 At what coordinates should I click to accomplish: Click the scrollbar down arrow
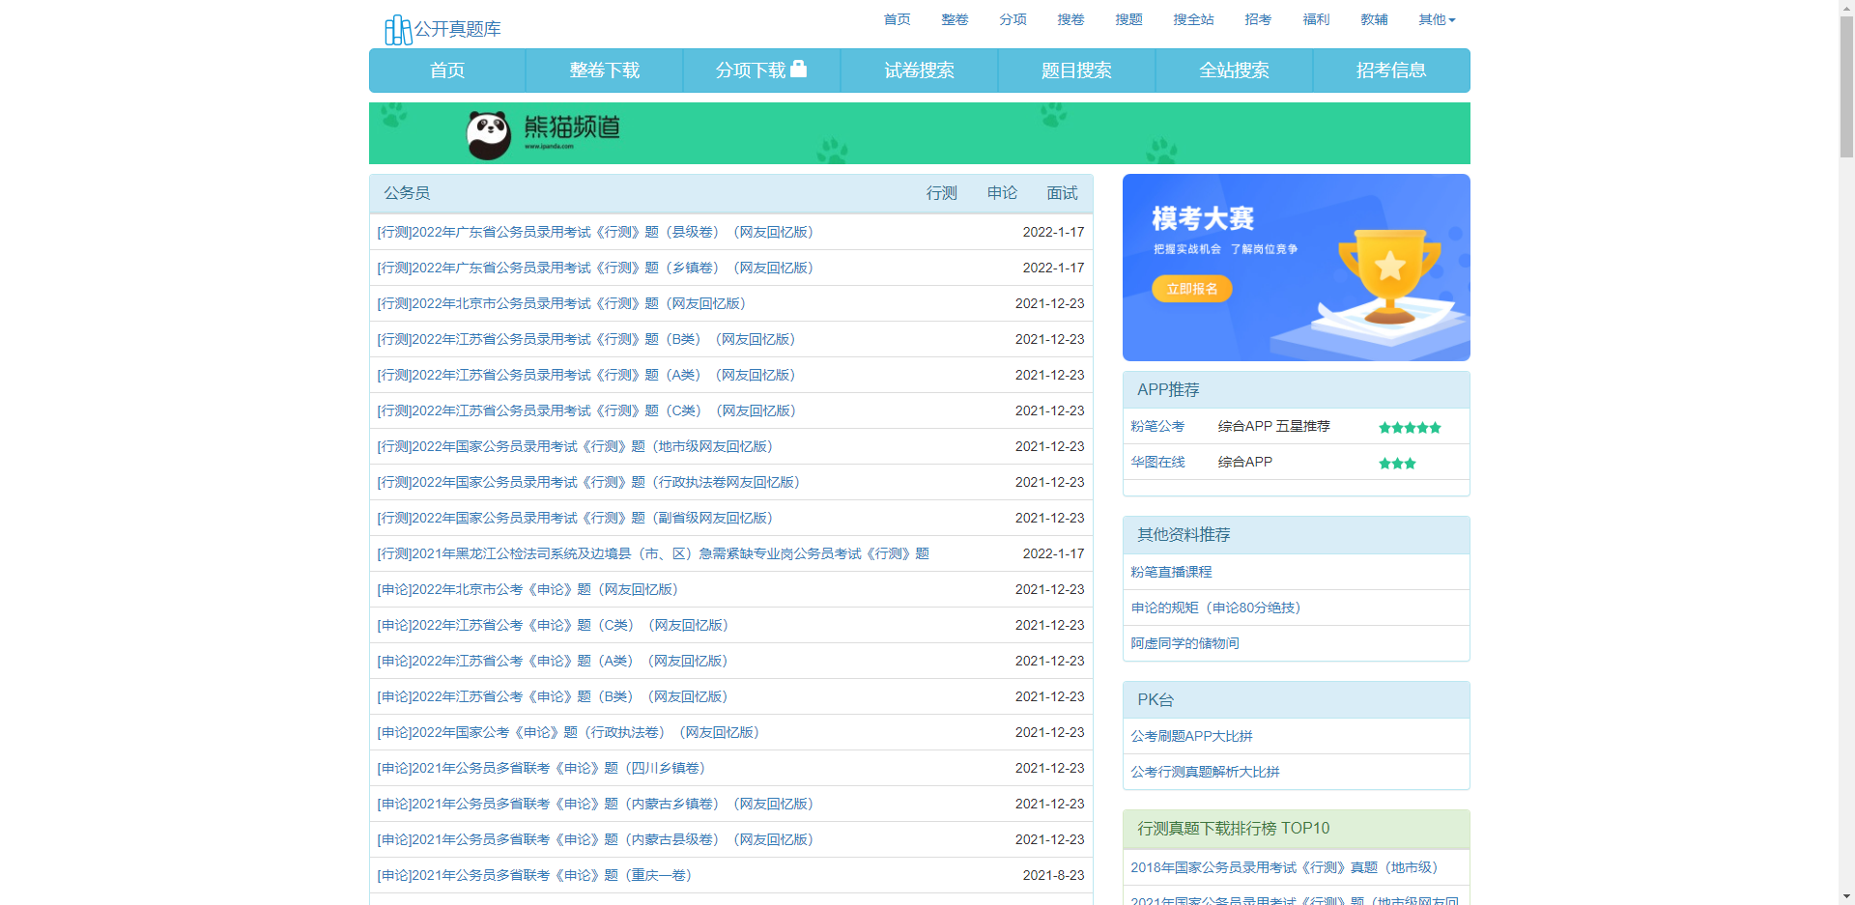(x=1846, y=896)
